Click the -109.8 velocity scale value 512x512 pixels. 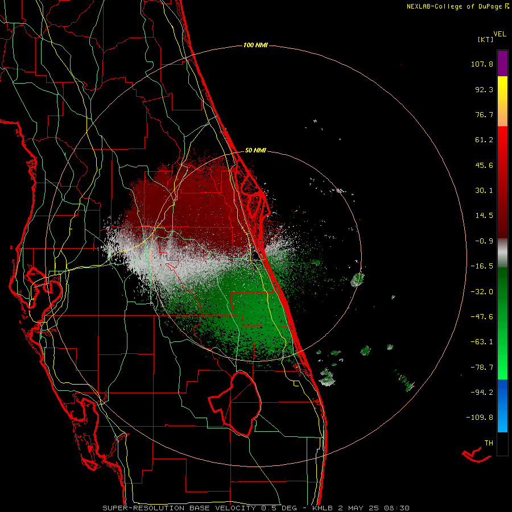coord(480,418)
